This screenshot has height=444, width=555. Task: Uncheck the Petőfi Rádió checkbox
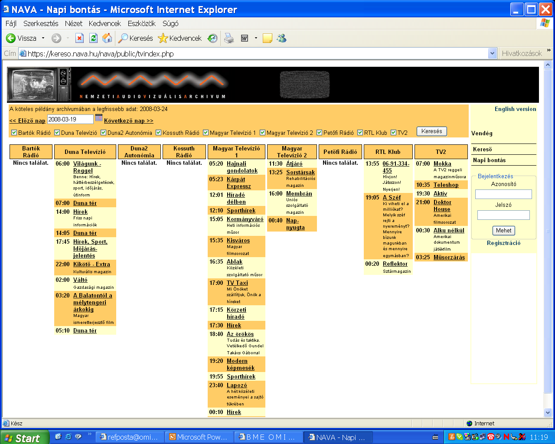(x=319, y=133)
